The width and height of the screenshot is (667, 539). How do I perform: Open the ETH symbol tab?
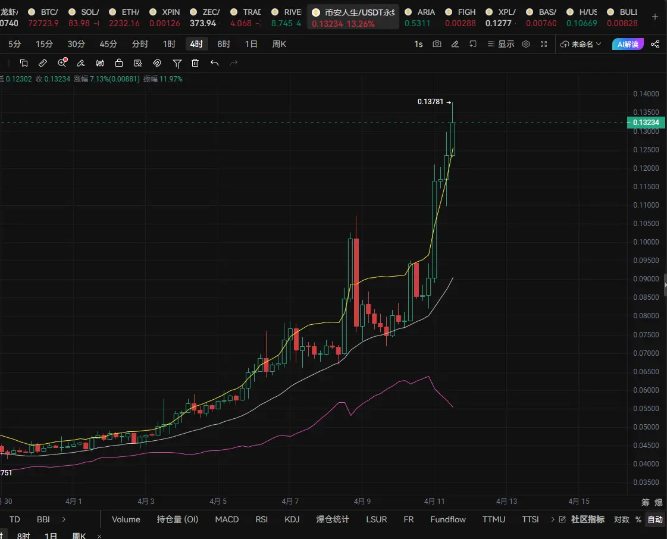(x=124, y=17)
